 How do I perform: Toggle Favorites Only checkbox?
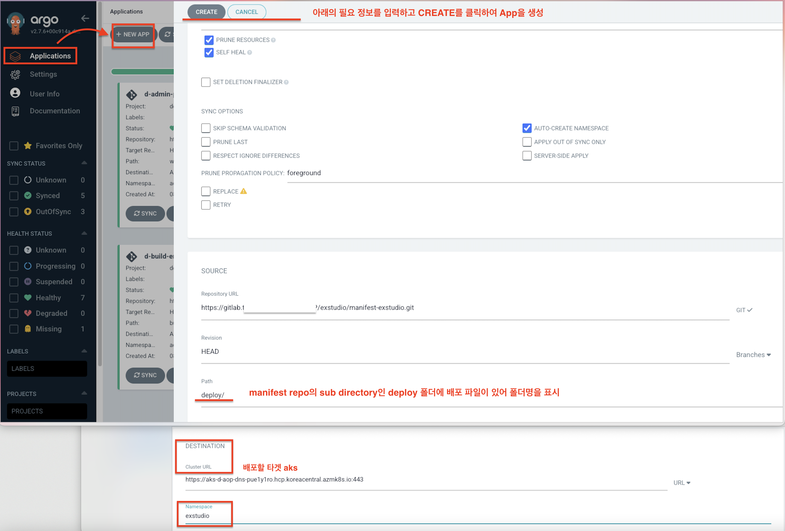tap(14, 146)
